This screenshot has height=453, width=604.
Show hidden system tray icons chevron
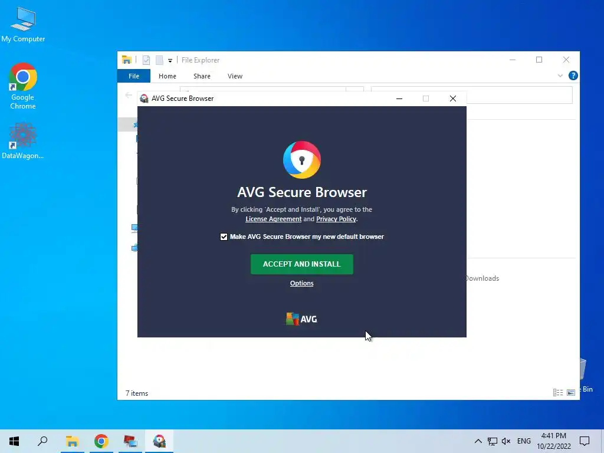pos(478,441)
